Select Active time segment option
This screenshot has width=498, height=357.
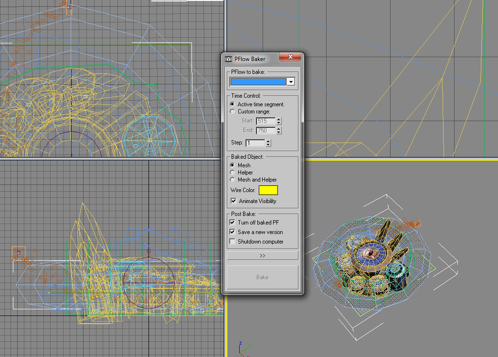point(232,104)
